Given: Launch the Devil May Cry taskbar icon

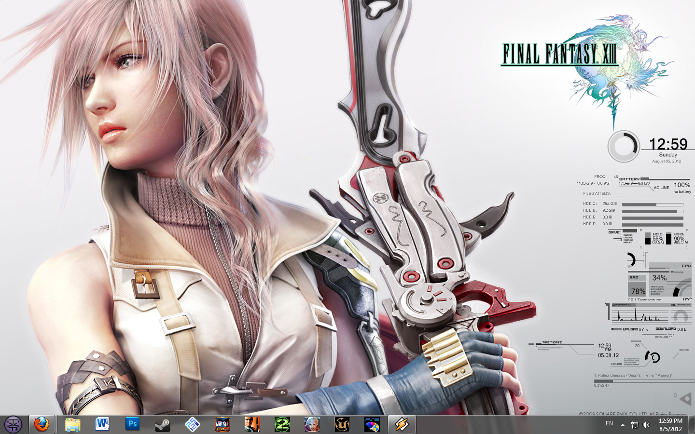Looking at the screenshot, I should tap(312, 424).
